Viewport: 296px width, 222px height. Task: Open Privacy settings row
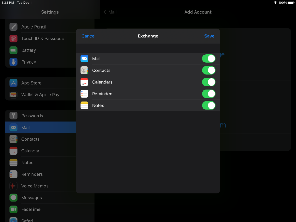(x=41, y=62)
